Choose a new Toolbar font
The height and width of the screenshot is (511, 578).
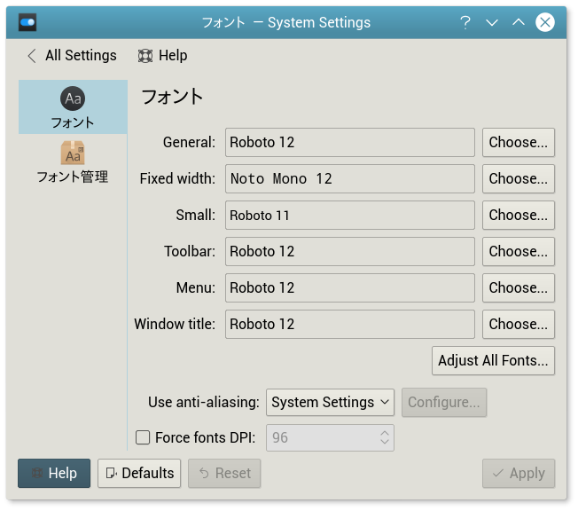[519, 251]
